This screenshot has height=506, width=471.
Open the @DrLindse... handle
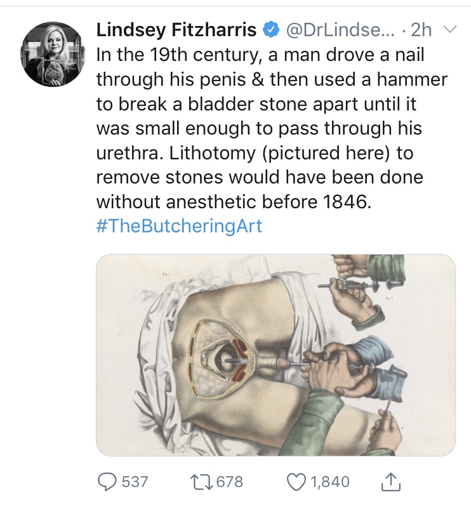click(x=340, y=30)
